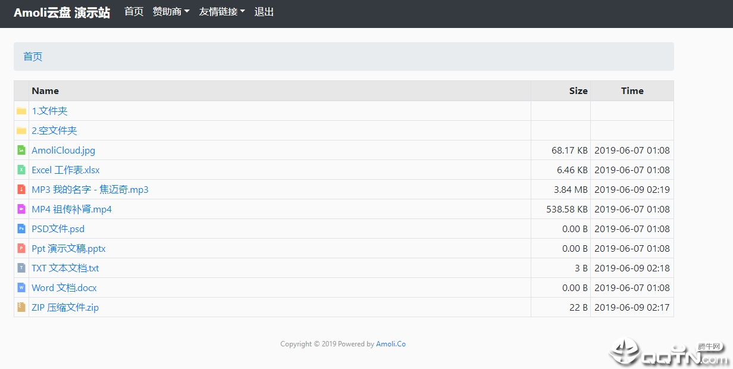
Task: Click the video icon beside MP4 祖传补肾.mp4
Action: pos(21,209)
